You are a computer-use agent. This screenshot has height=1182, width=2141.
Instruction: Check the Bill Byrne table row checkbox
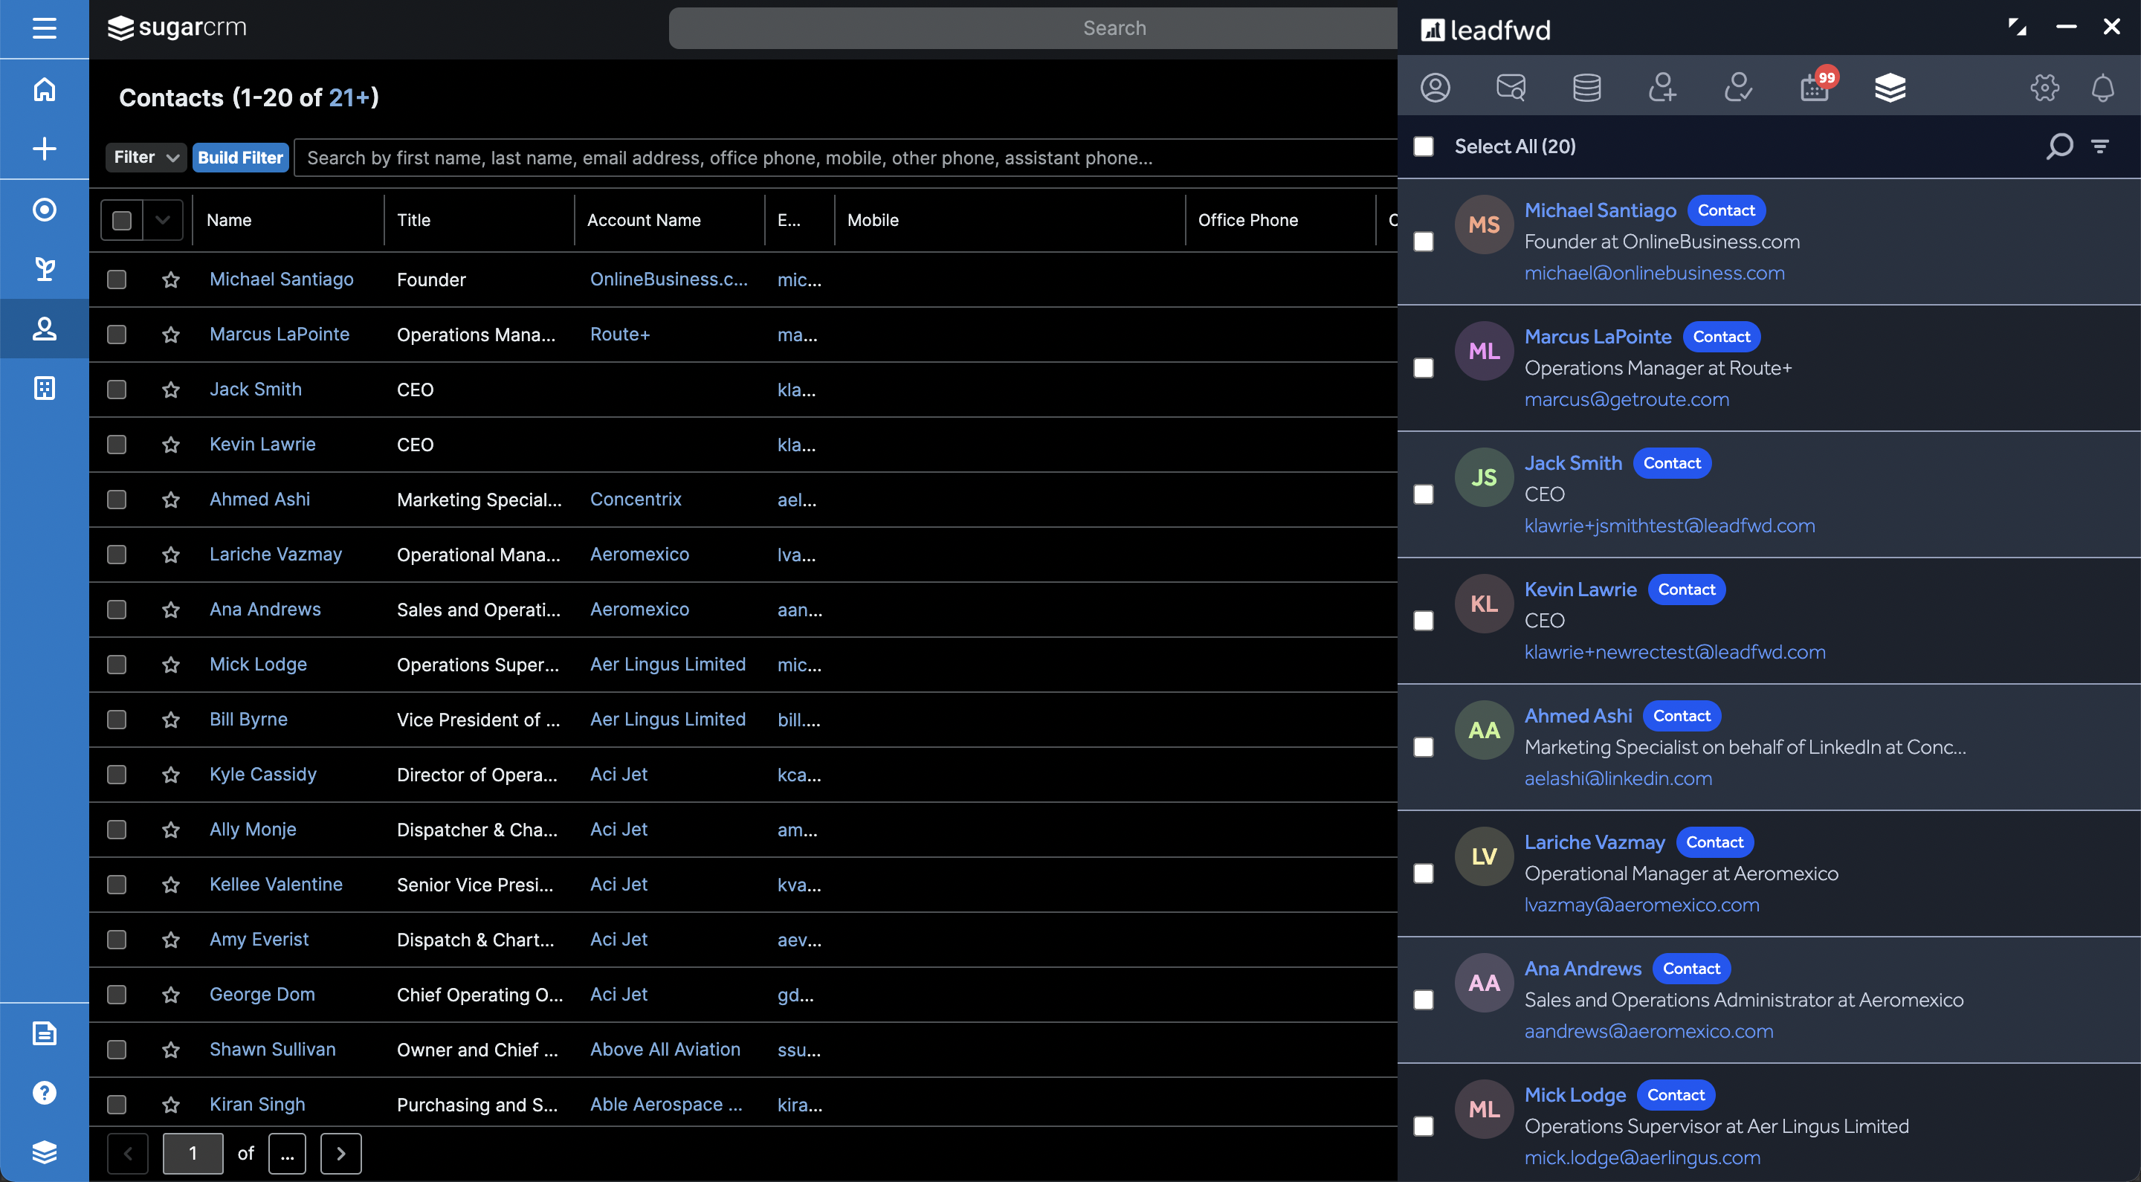click(x=117, y=720)
